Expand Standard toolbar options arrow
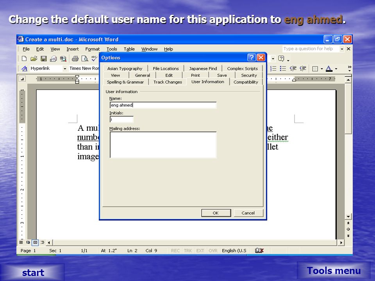375x281 pixels. point(288,60)
